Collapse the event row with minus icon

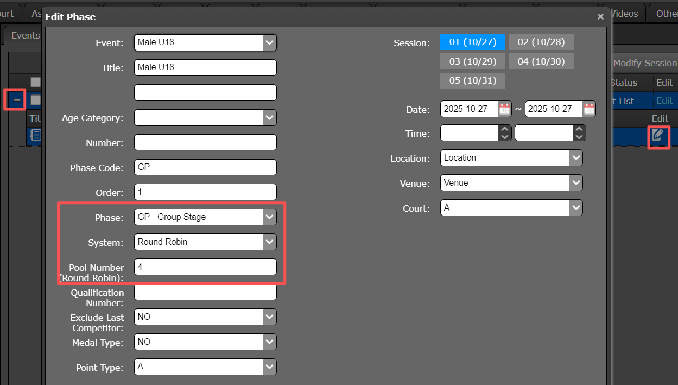[17, 100]
